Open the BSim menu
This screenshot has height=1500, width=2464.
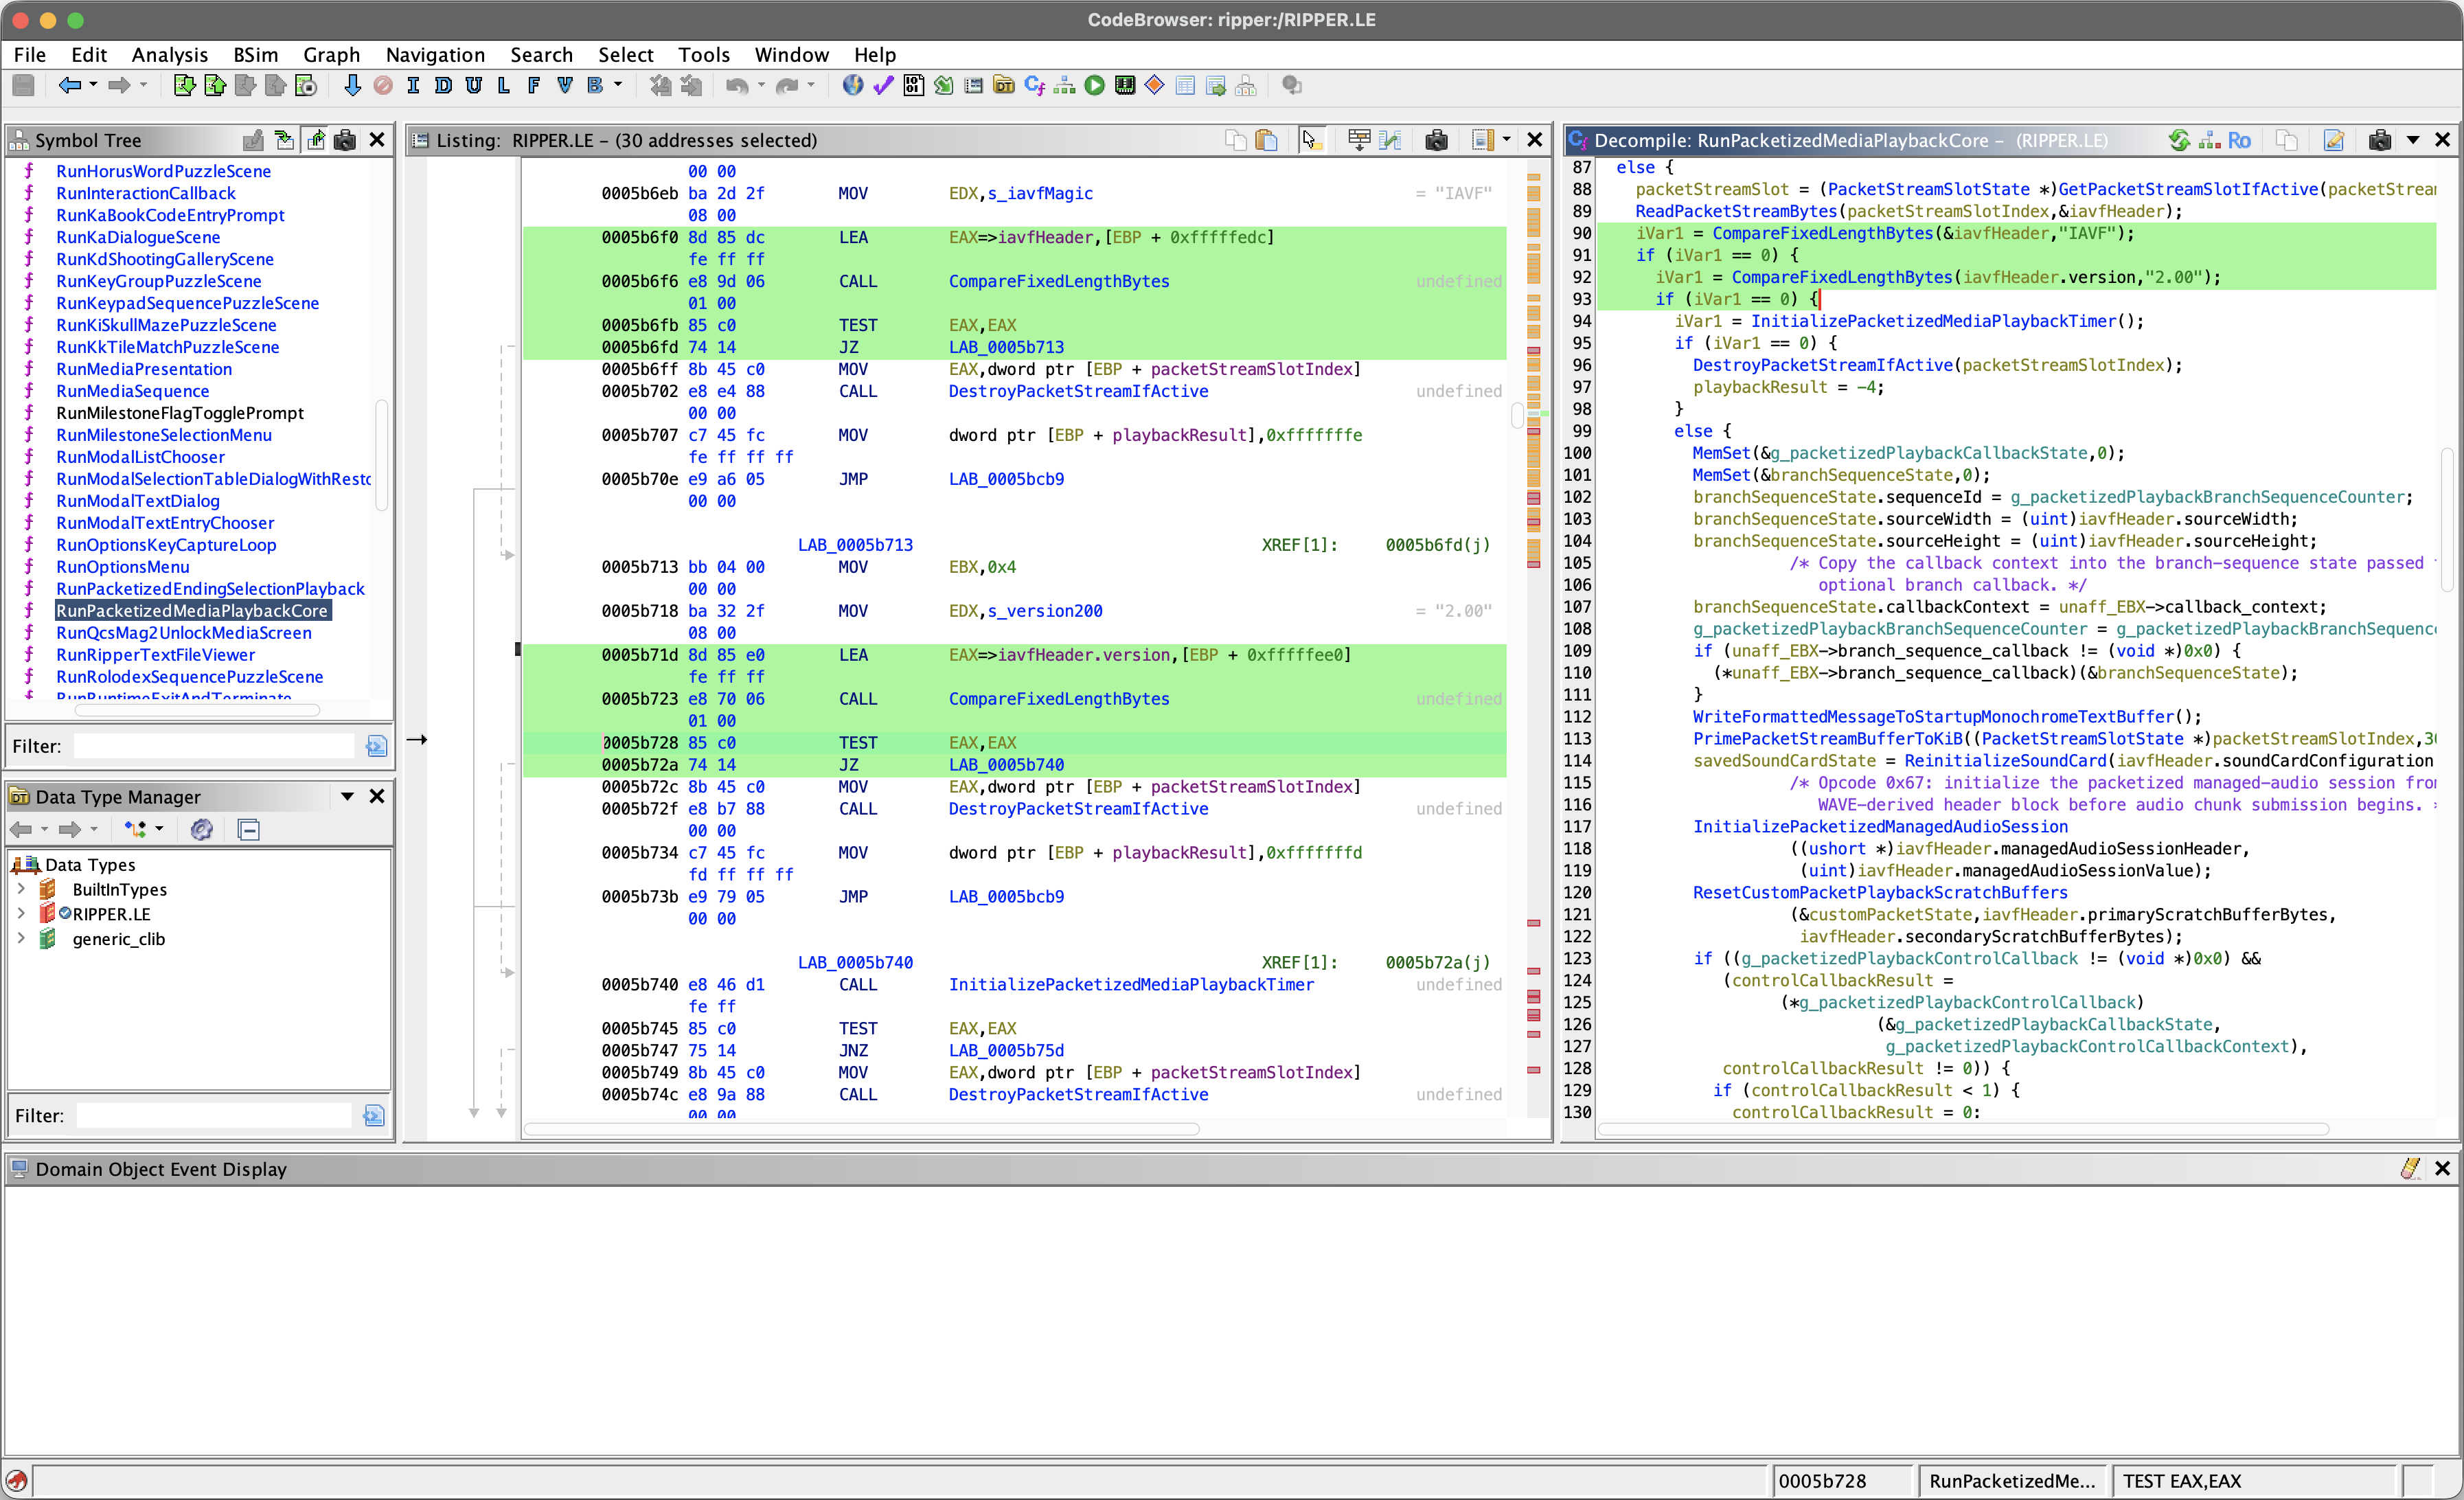tap(255, 55)
